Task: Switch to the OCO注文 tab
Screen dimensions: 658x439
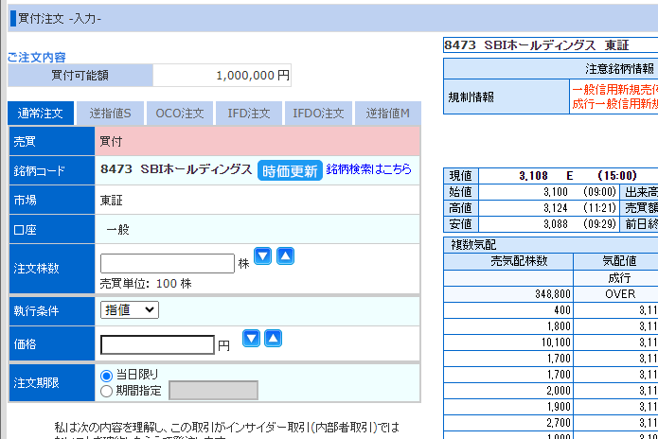Action: click(180, 114)
